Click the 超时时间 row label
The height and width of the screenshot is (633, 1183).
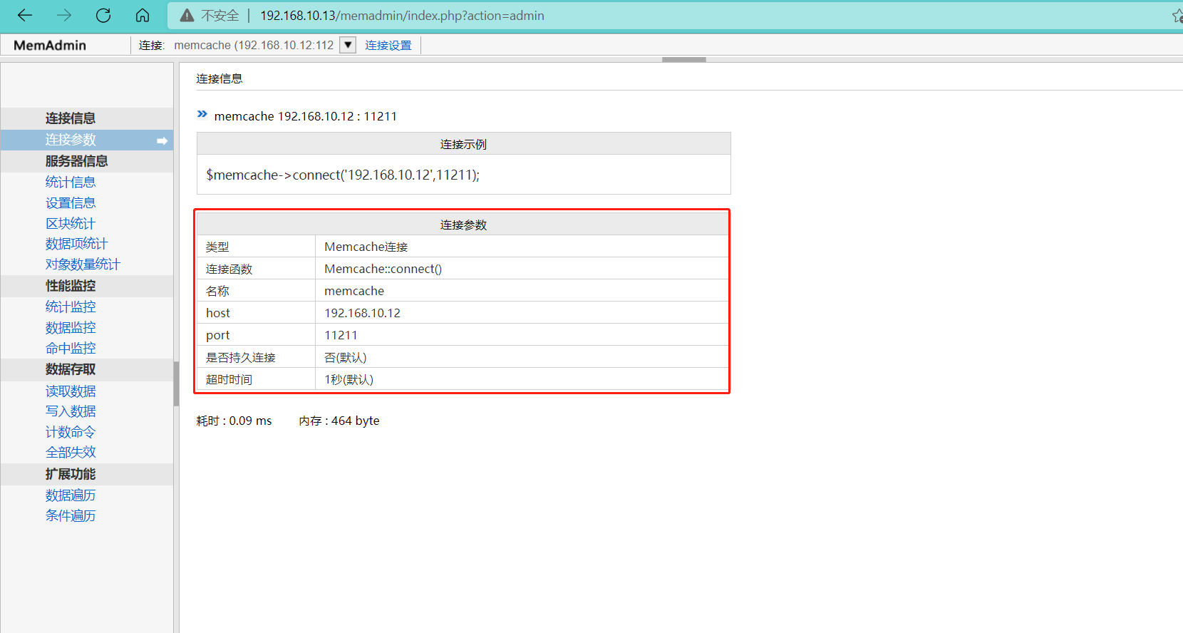pos(229,380)
